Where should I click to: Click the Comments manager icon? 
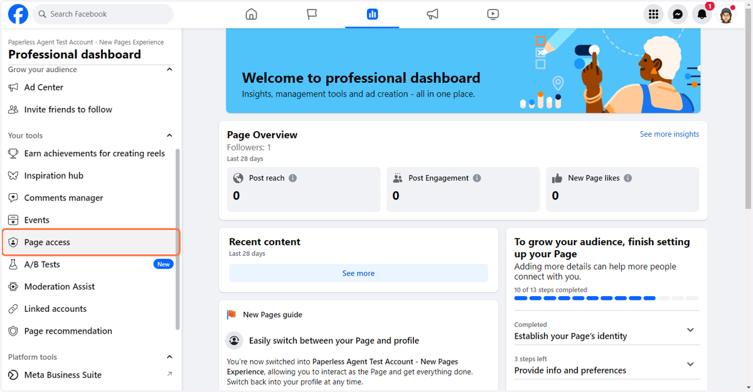pos(13,198)
